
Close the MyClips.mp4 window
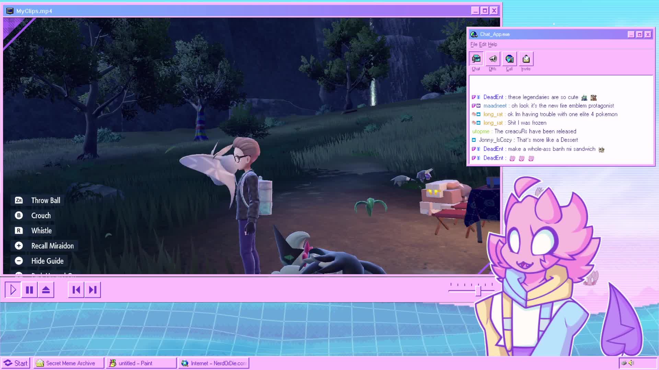click(494, 11)
